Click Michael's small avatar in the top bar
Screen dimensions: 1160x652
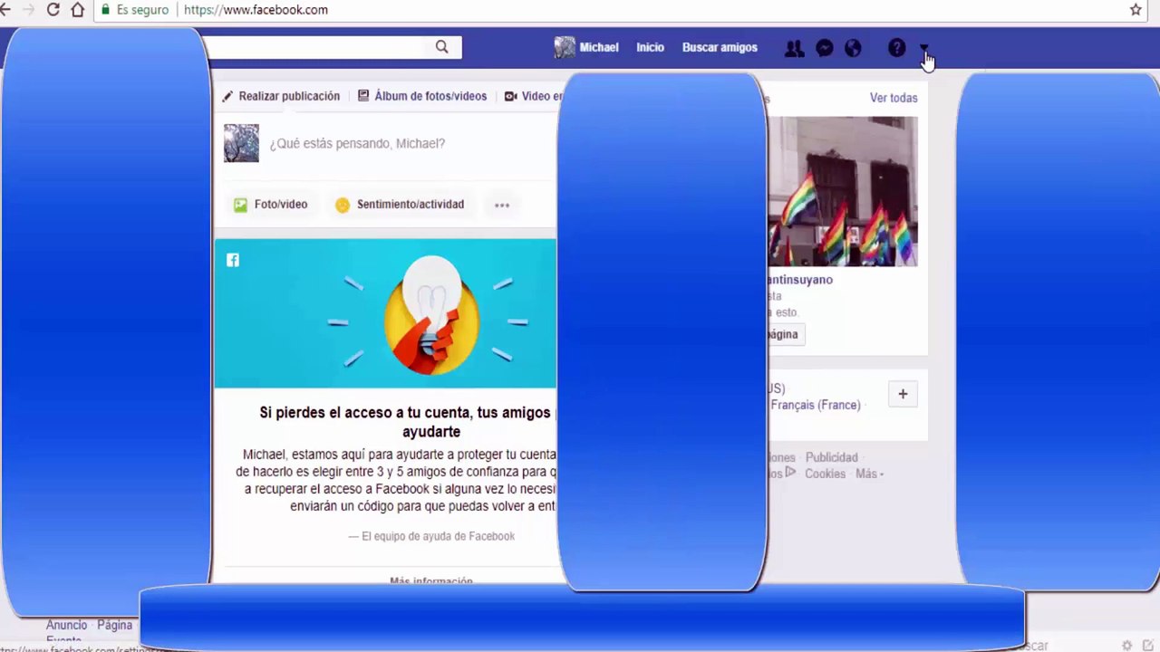(x=565, y=47)
